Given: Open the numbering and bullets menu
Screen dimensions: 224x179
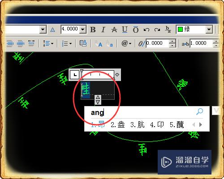Looking at the screenshot, I should pos(67,43).
